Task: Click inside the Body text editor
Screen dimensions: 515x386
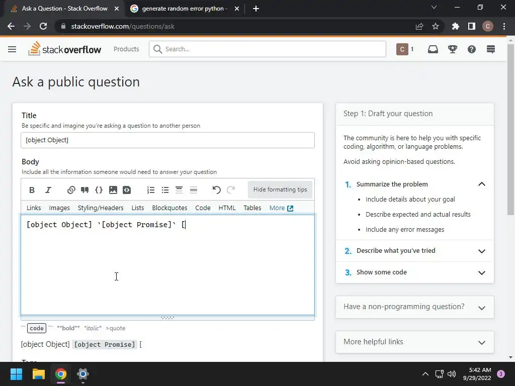Action: (167, 265)
